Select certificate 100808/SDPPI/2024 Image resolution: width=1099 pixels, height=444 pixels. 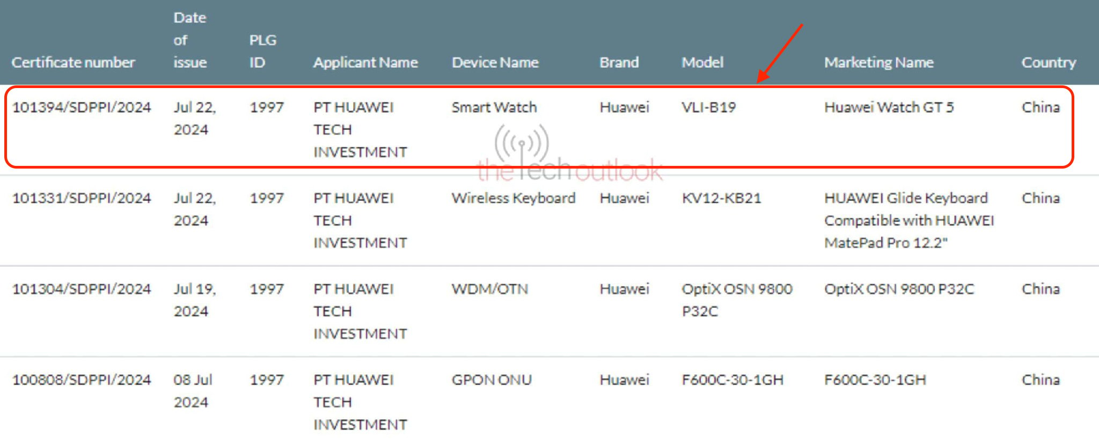[82, 380]
